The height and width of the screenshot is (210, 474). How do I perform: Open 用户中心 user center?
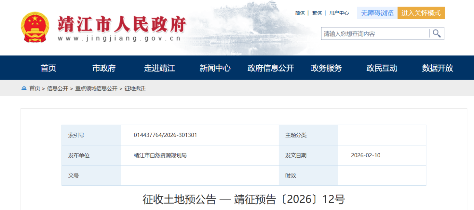pyautogui.click(x=339, y=13)
